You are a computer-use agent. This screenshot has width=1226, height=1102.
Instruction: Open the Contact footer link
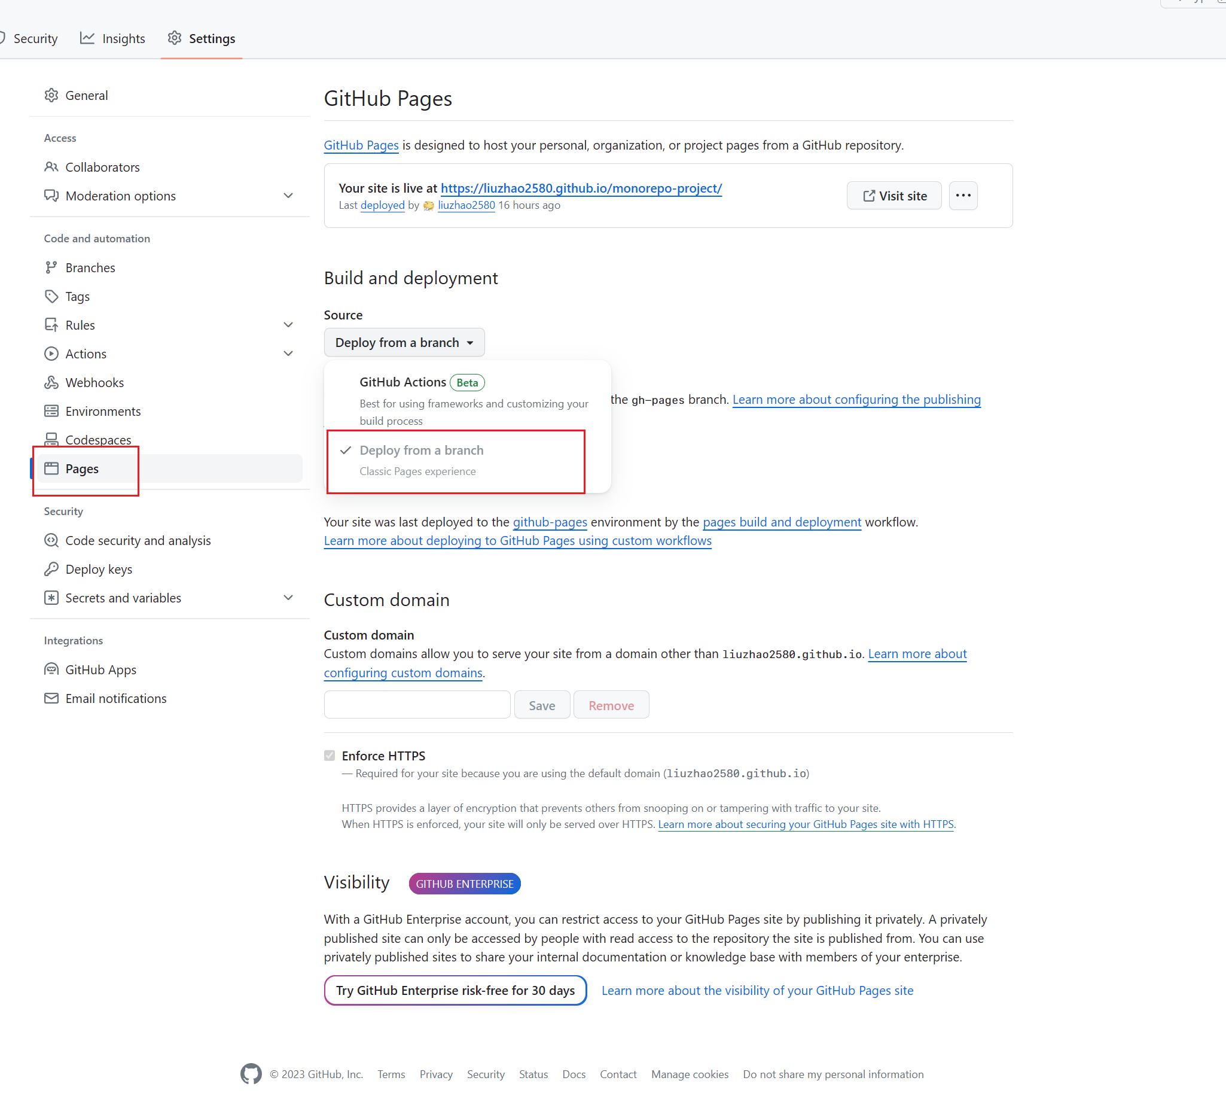[x=618, y=1074]
